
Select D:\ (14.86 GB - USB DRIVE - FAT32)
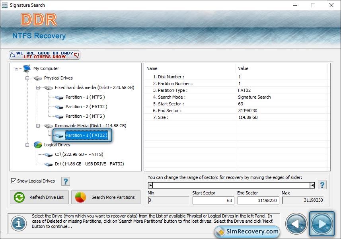point(90,164)
